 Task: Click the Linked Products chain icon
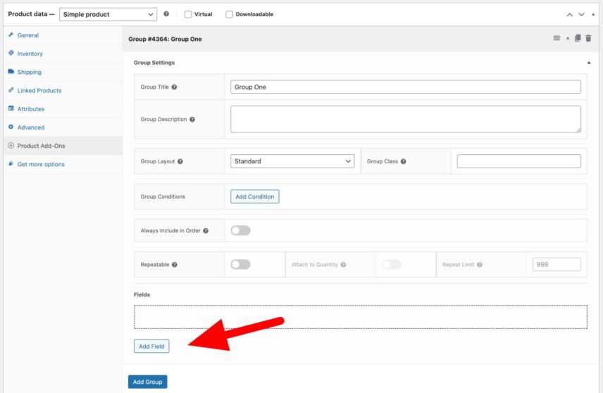point(11,90)
